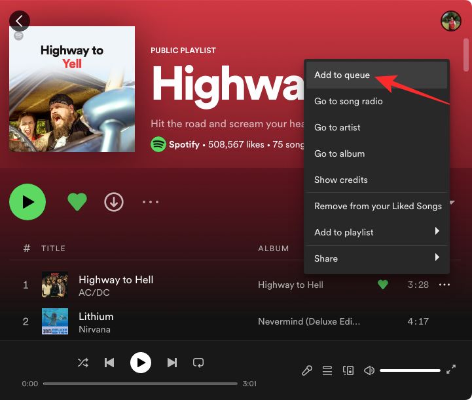Skip to the next track
472x400 pixels.
pos(172,363)
